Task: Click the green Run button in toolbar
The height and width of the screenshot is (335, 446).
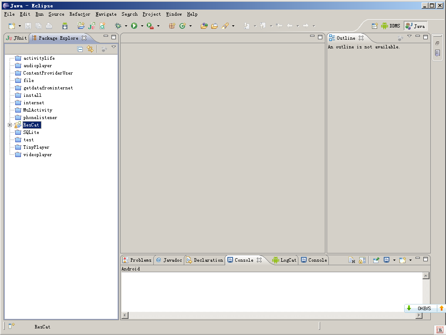Action: [x=134, y=26]
